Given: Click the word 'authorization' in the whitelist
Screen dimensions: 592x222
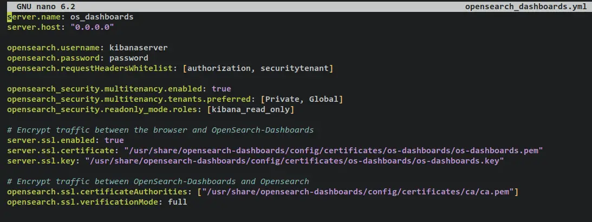Looking at the screenshot, I should click(x=219, y=68).
